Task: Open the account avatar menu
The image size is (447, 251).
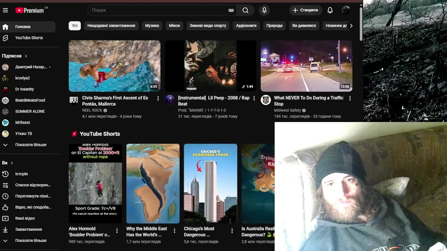Action: 346,10
